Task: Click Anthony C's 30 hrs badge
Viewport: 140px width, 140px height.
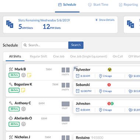Action: click(x=14, y=109)
